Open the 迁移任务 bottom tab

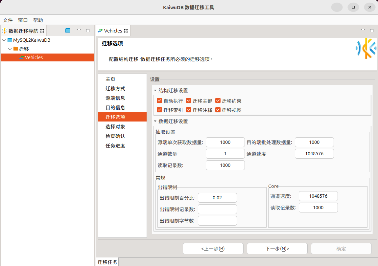tap(107, 262)
